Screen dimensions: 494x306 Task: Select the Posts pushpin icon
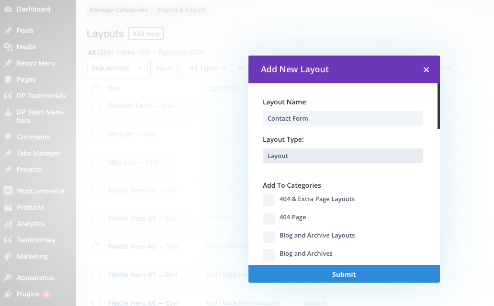coord(8,30)
